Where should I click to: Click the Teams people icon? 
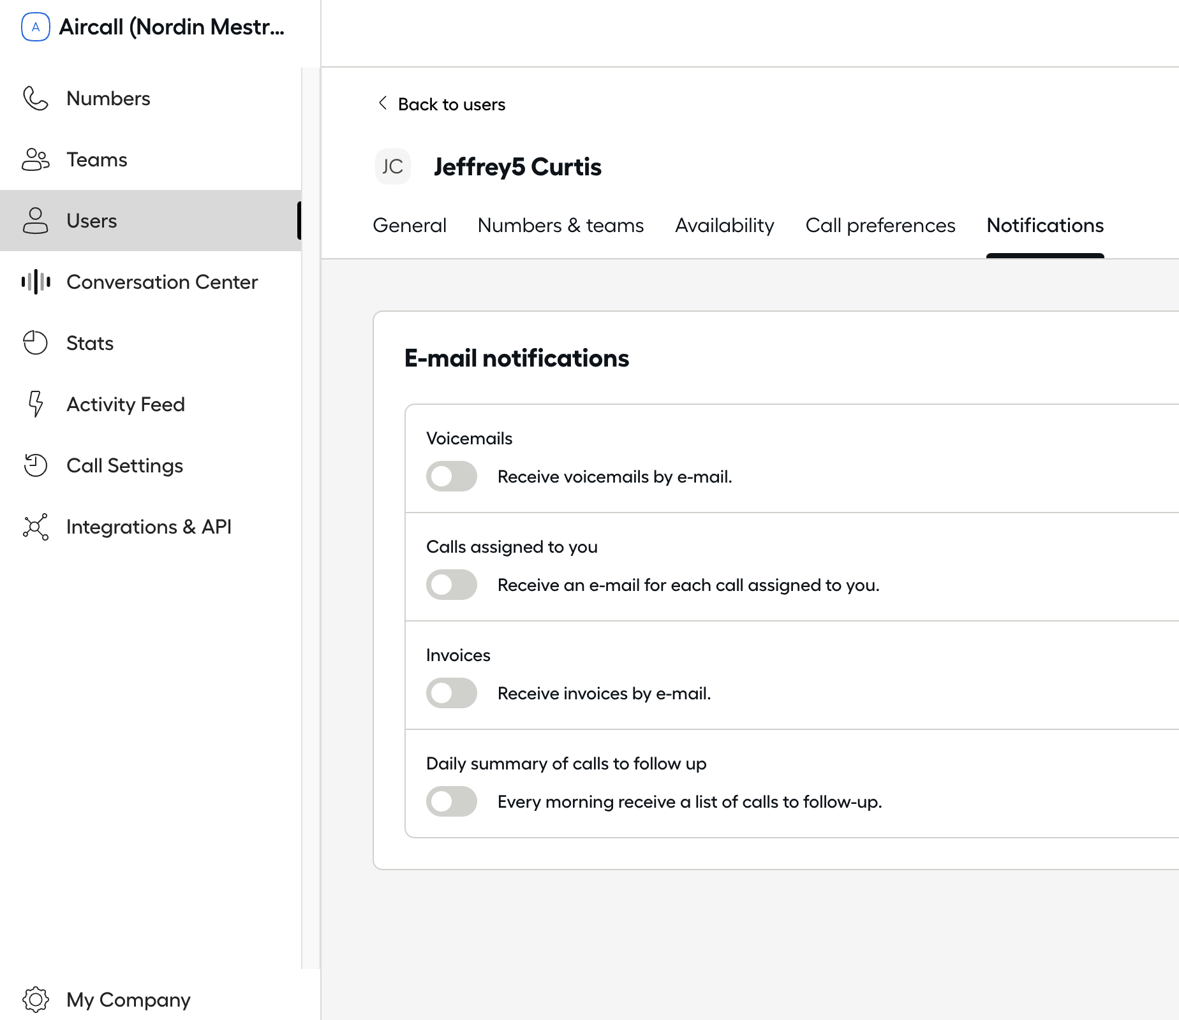(36, 159)
